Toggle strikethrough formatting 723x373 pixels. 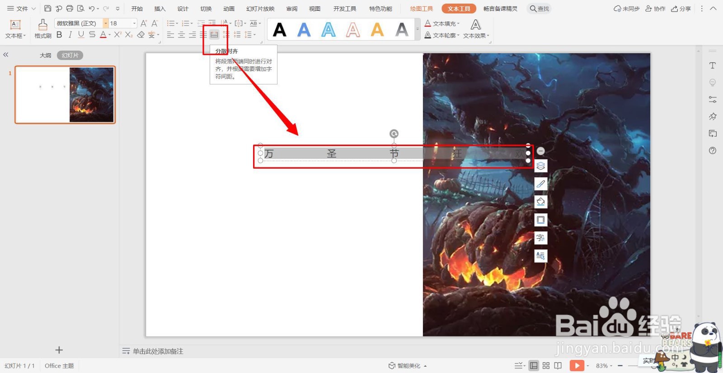click(92, 35)
